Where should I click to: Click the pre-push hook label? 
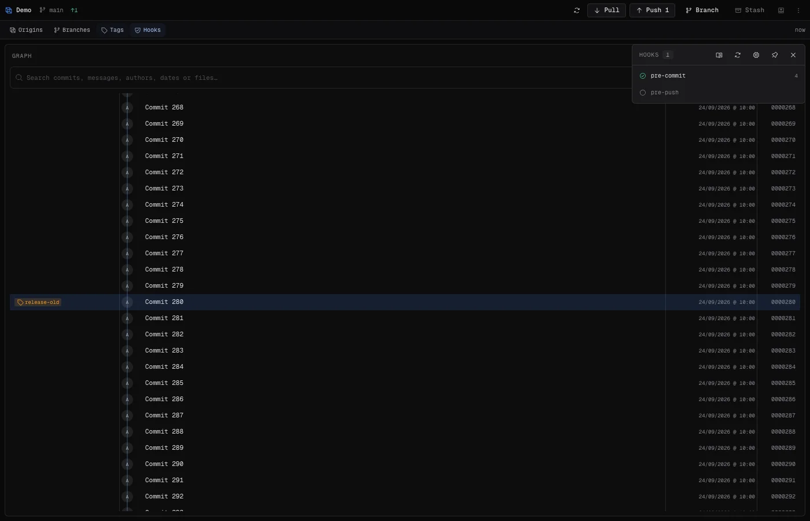point(665,93)
